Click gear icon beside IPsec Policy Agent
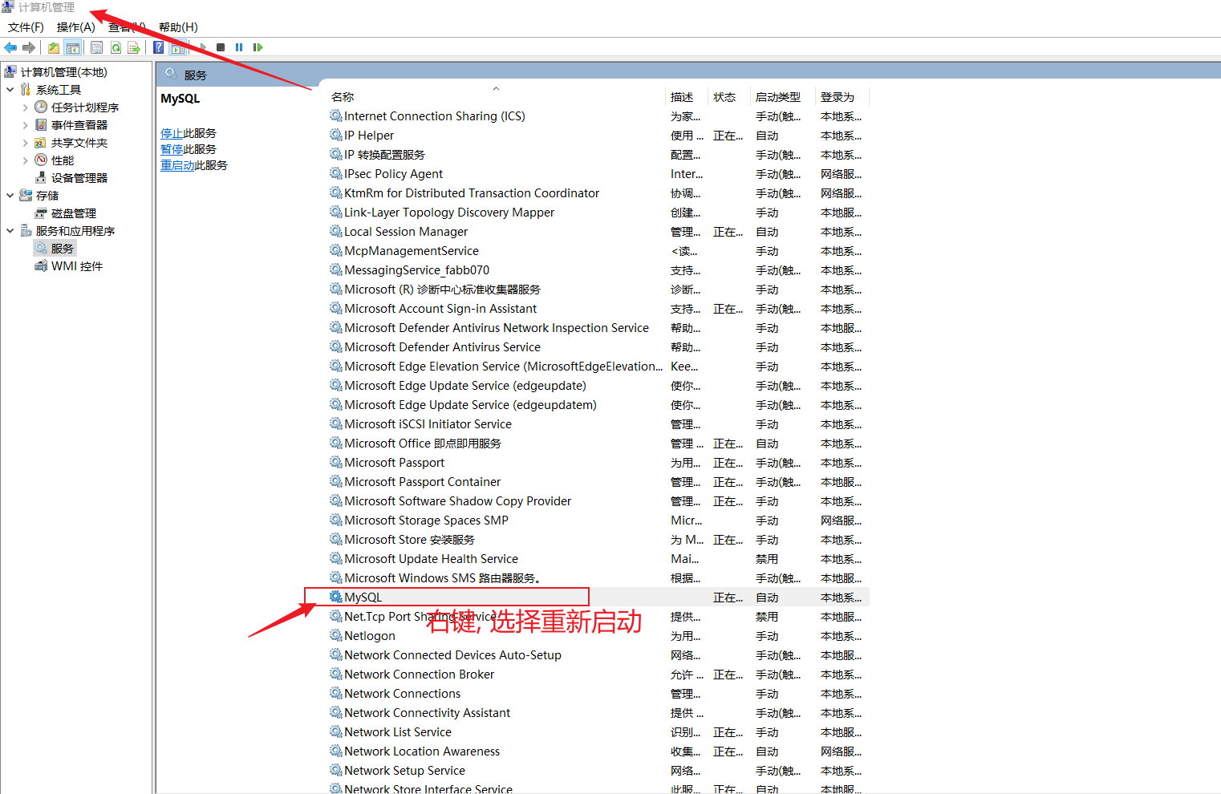 tap(336, 173)
